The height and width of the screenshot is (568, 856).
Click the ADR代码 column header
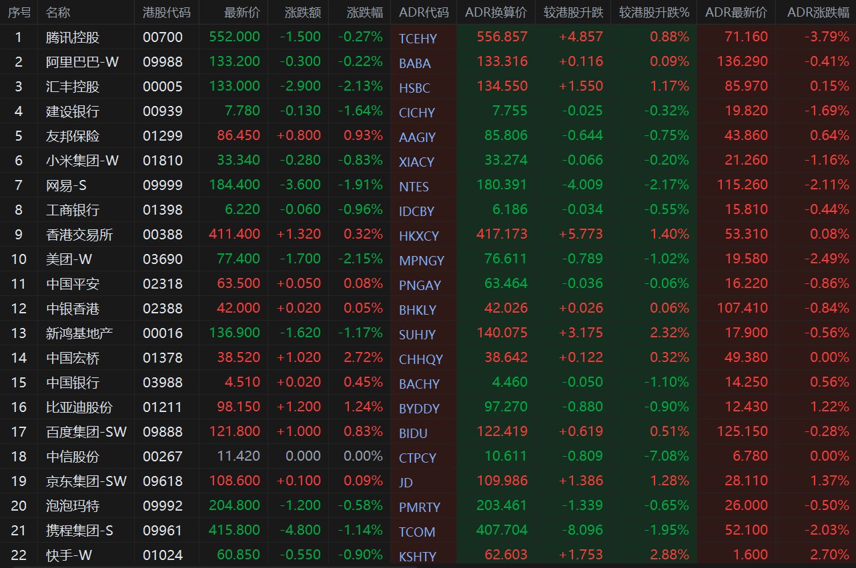point(424,13)
